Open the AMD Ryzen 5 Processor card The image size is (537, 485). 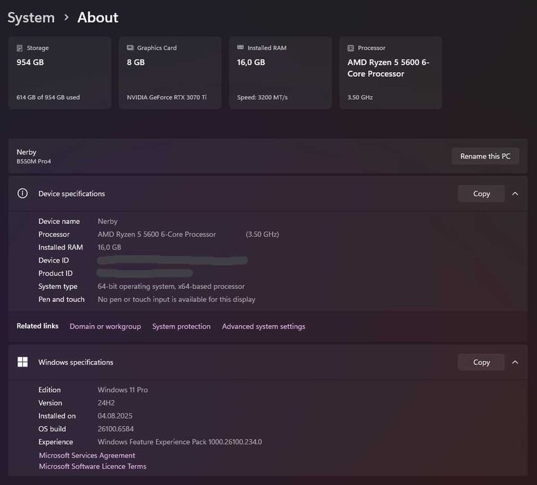pyautogui.click(x=391, y=73)
